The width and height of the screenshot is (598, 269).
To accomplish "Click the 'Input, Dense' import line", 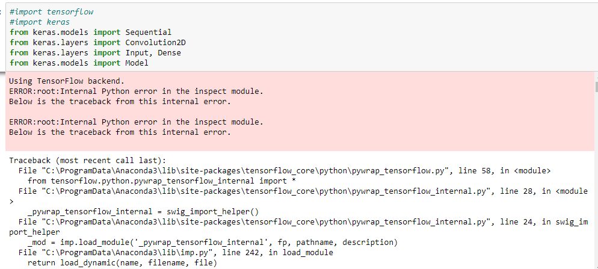I will point(95,52).
